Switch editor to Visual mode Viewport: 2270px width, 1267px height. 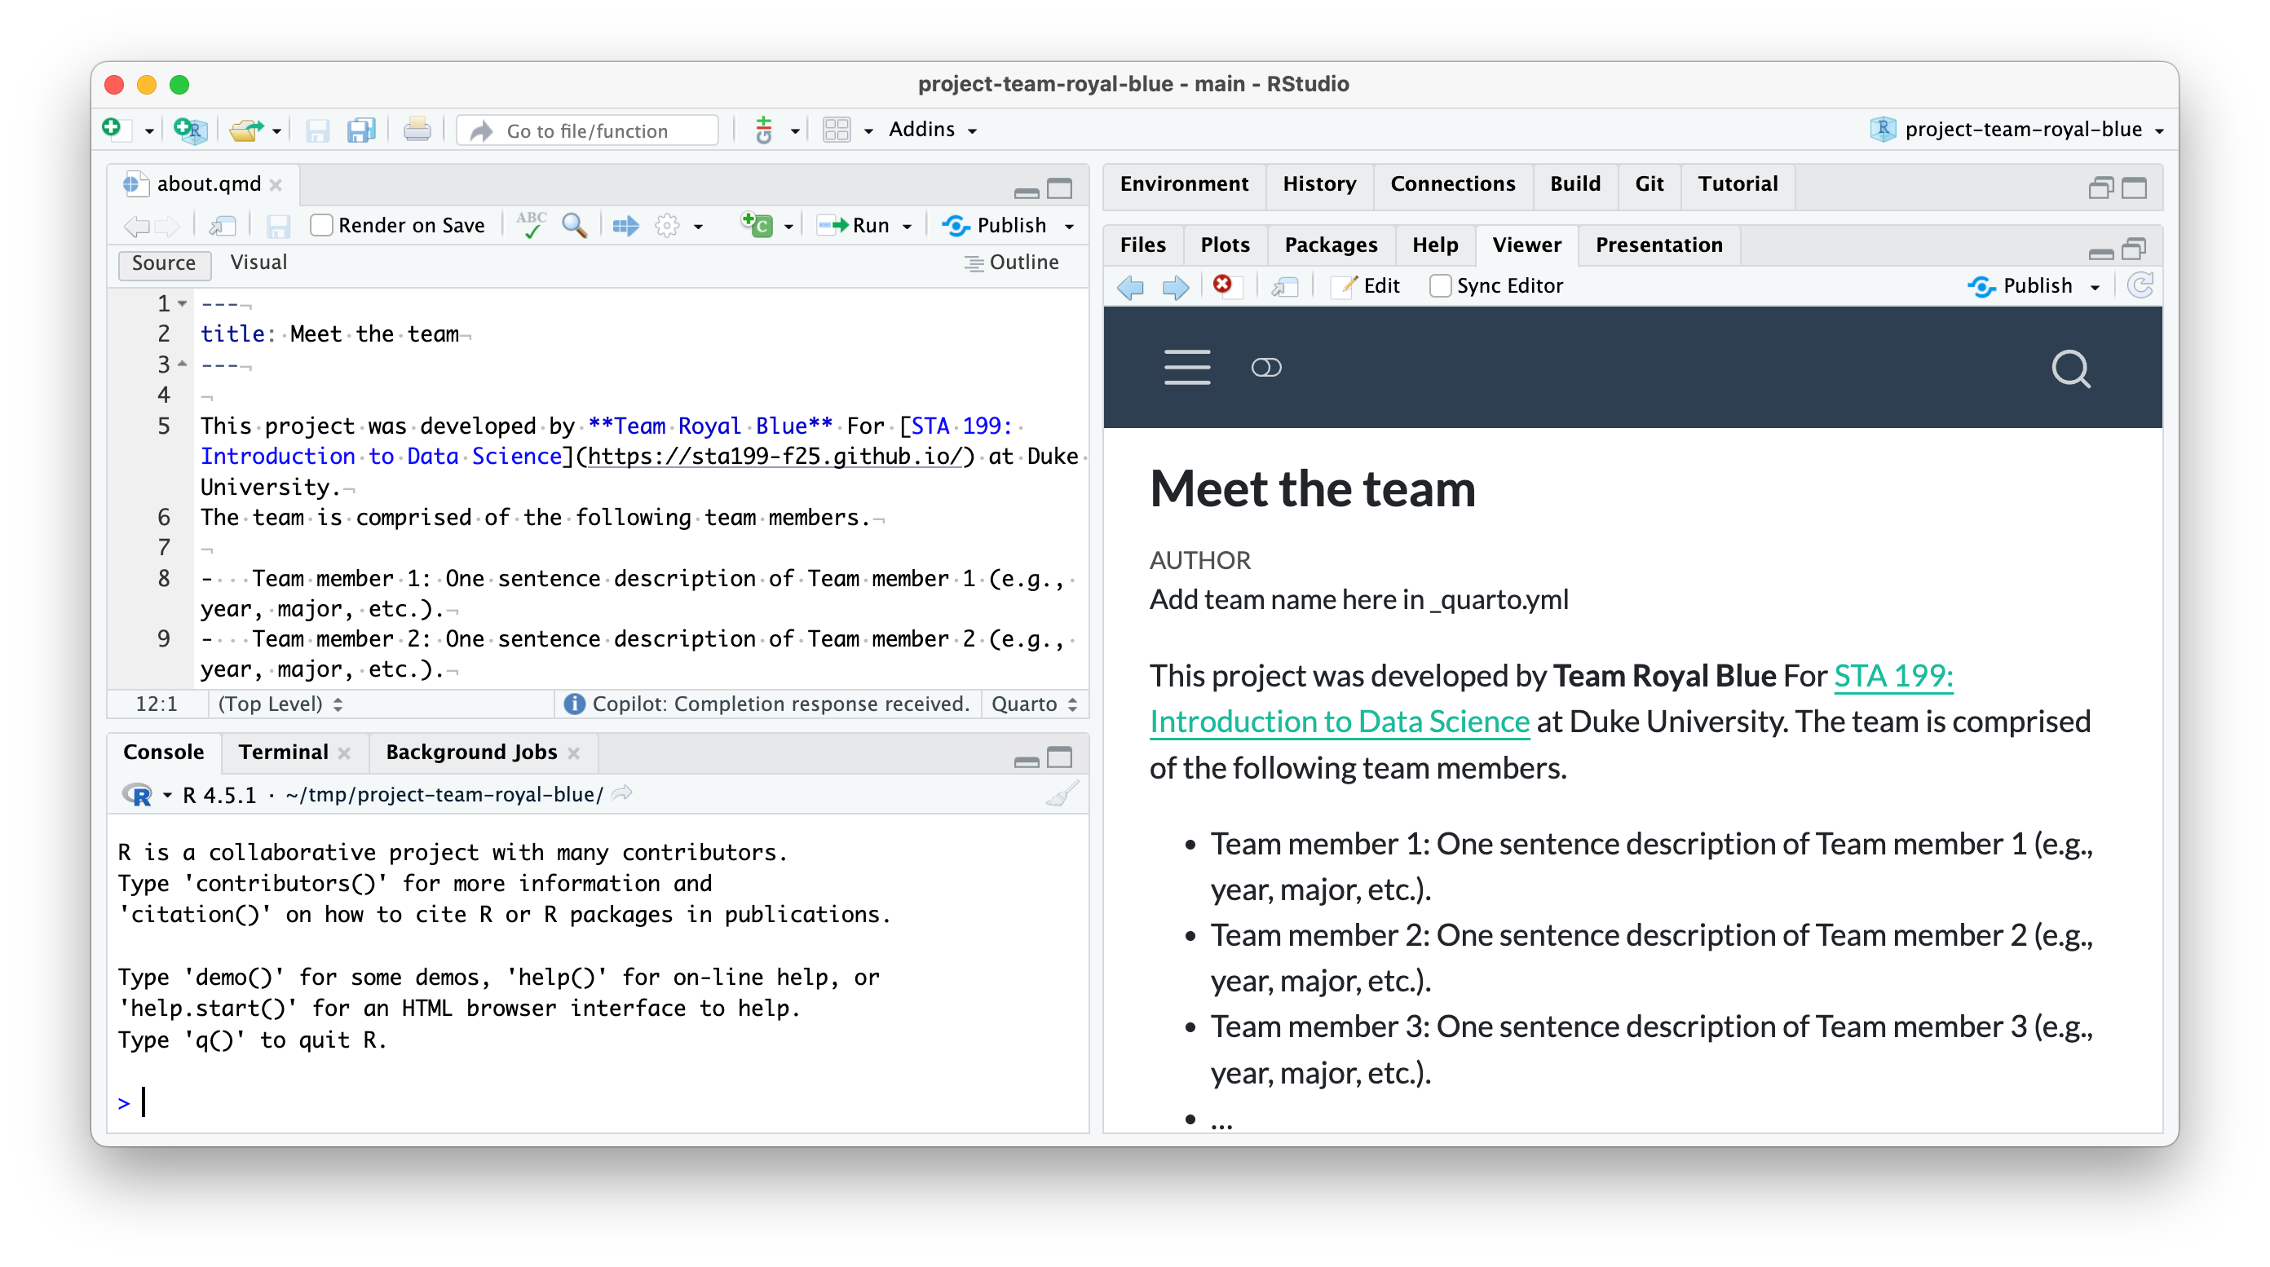click(x=258, y=263)
